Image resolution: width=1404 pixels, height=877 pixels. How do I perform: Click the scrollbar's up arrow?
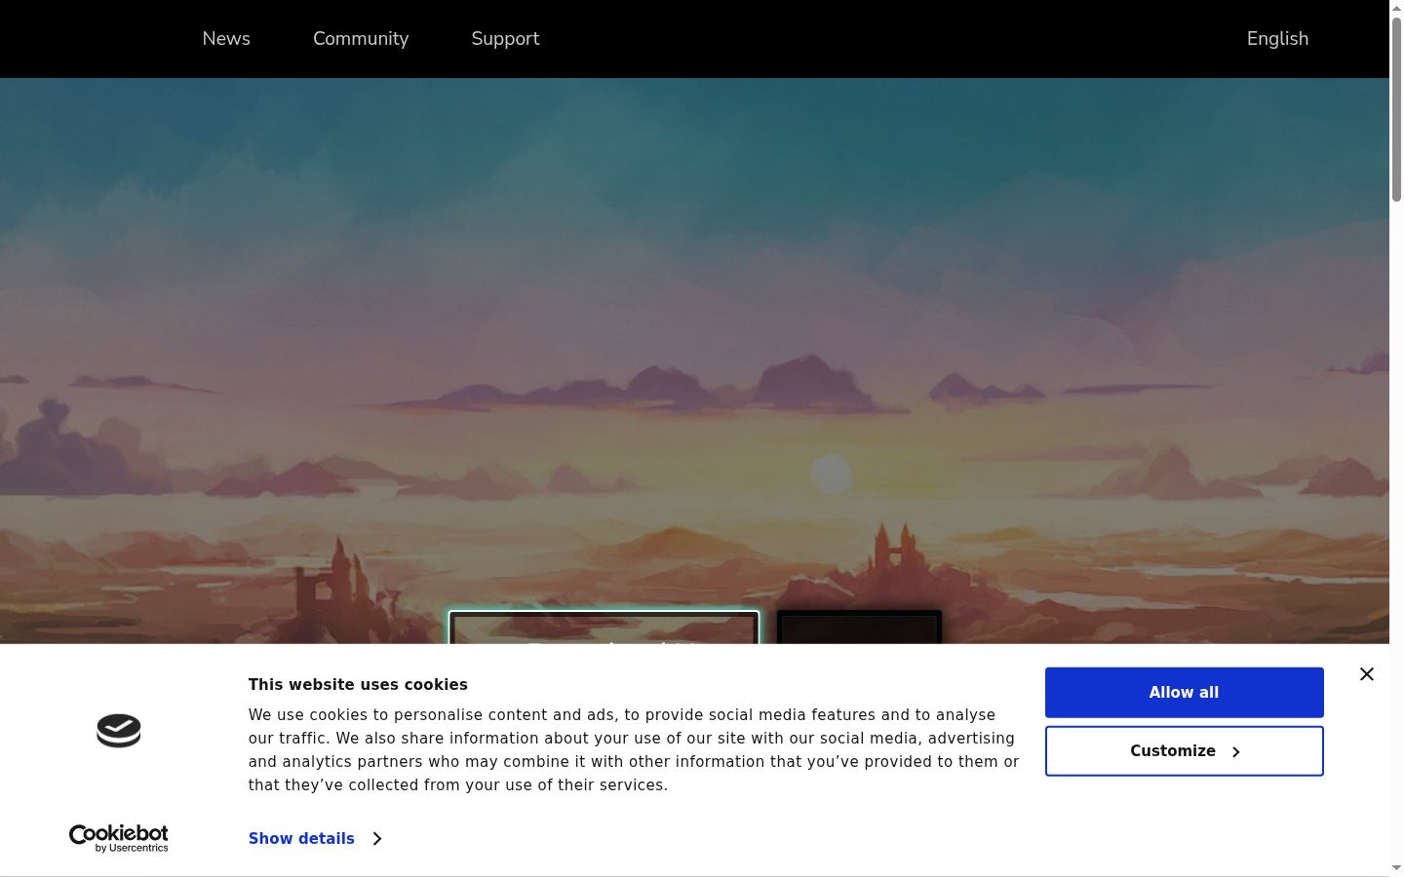pyautogui.click(x=1396, y=8)
